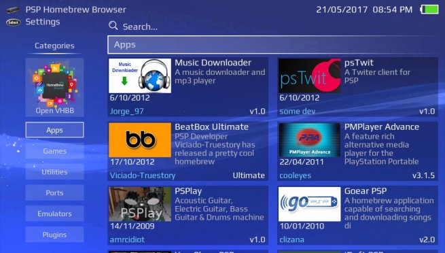Open the PMPlayer Advance PPA icon

pos(309,139)
